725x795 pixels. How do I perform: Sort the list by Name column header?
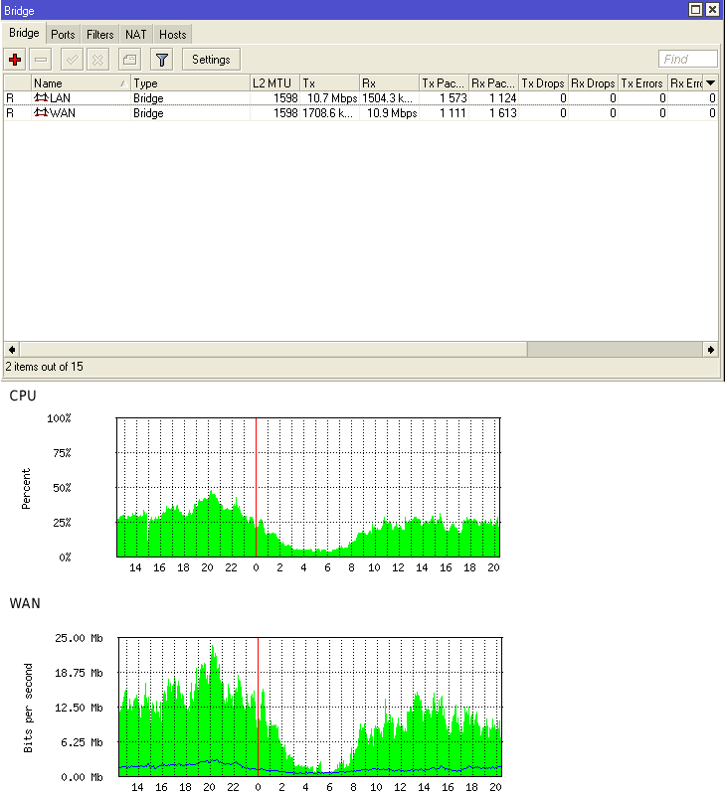81,83
